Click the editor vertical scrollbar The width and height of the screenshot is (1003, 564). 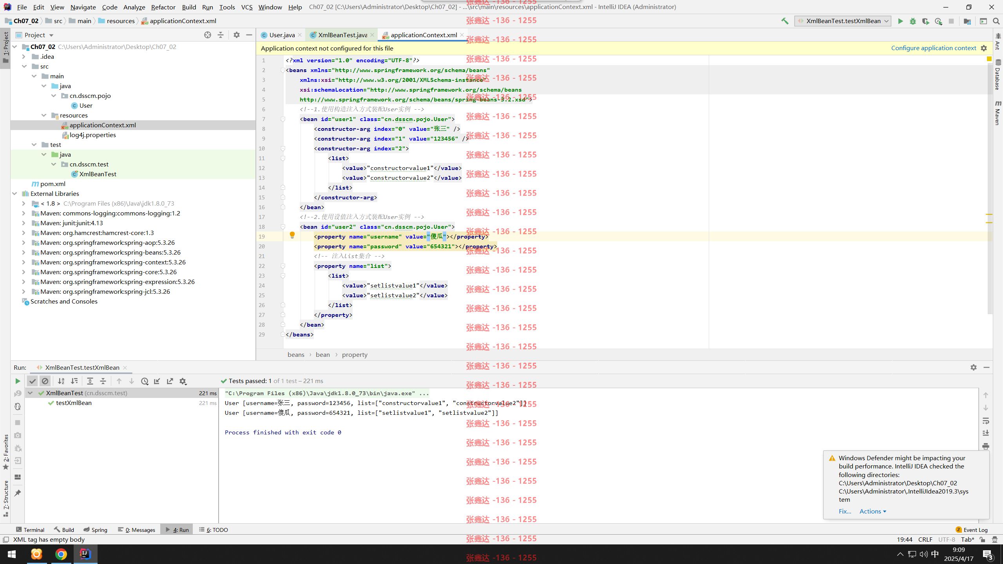990,188
